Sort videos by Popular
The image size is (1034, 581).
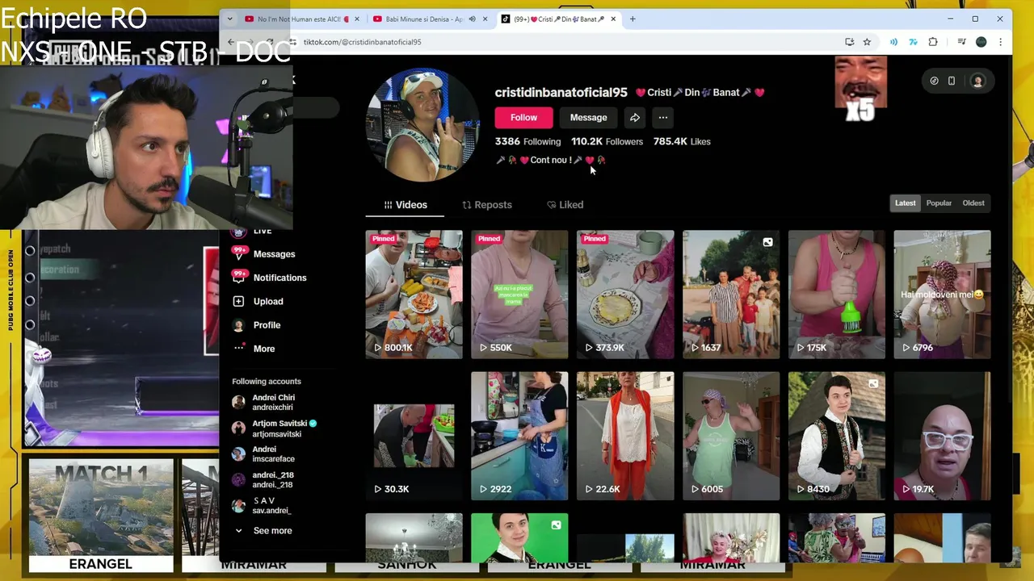(x=939, y=203)
